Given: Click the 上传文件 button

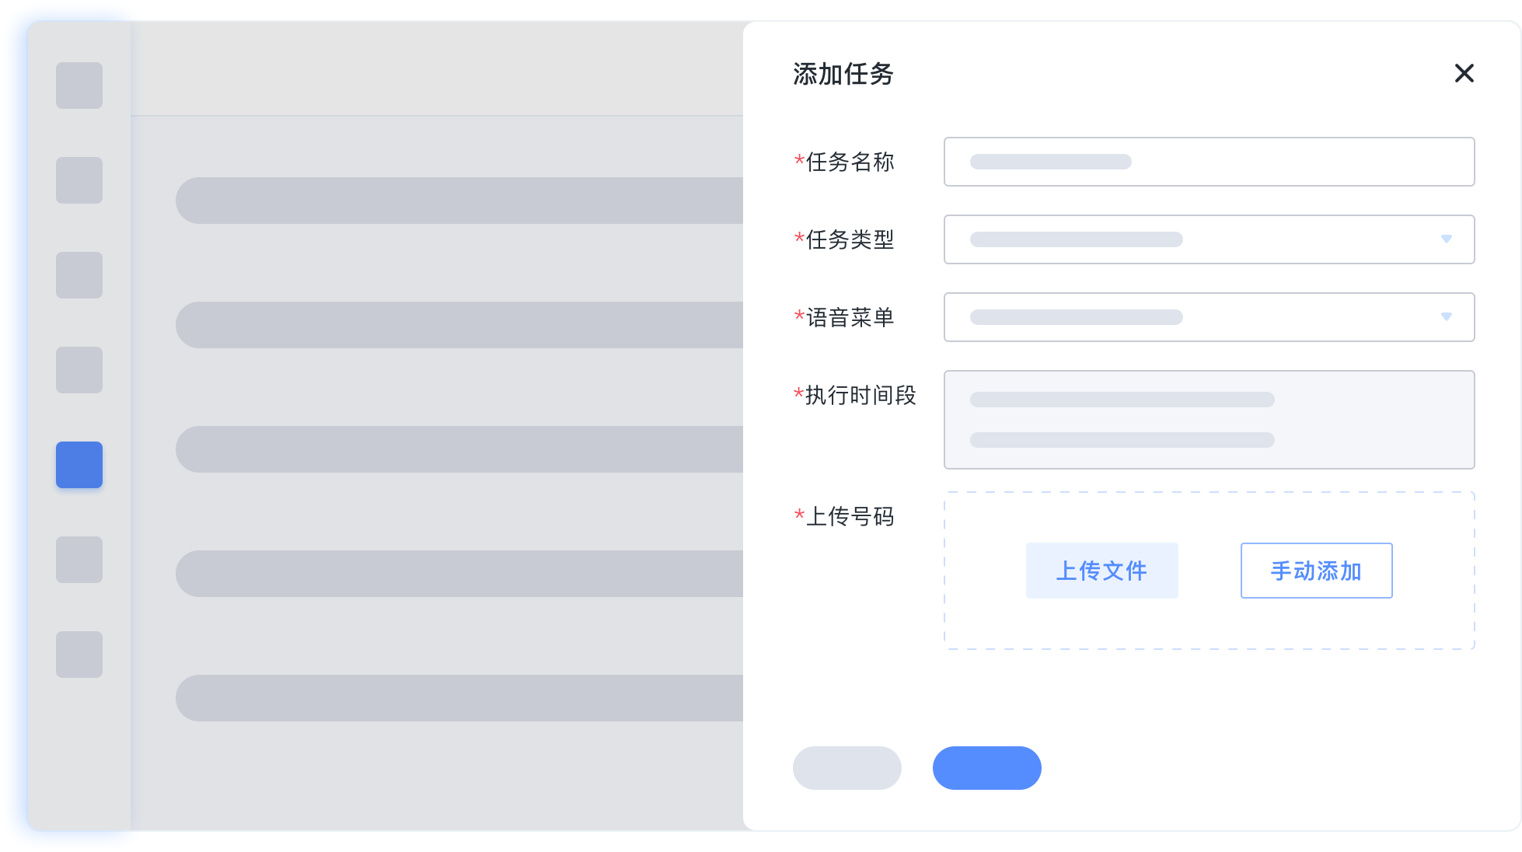Looking at the screenshot, I should pyautogui.click(x=1101, y=571).
